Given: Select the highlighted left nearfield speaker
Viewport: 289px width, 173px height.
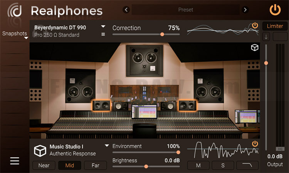Looking at the screenshot, I should pos(101,106).
